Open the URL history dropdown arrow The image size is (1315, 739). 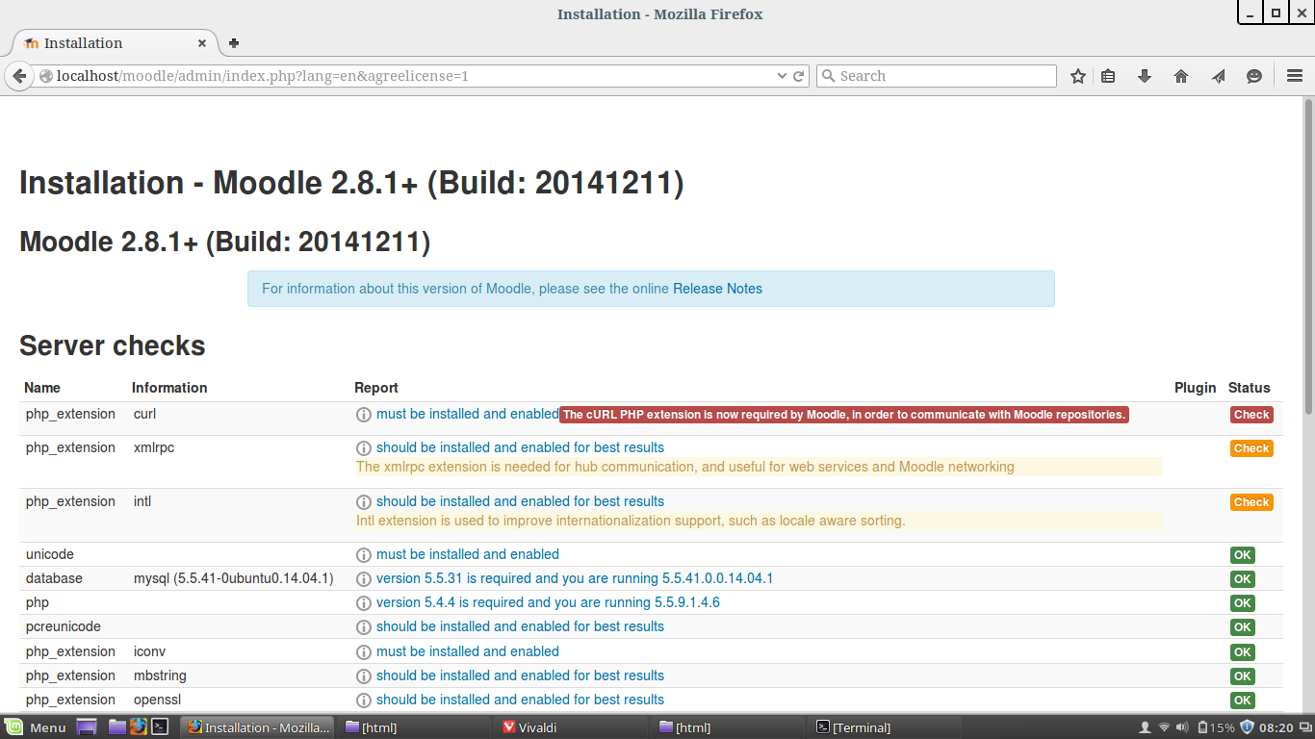point(782,76)
